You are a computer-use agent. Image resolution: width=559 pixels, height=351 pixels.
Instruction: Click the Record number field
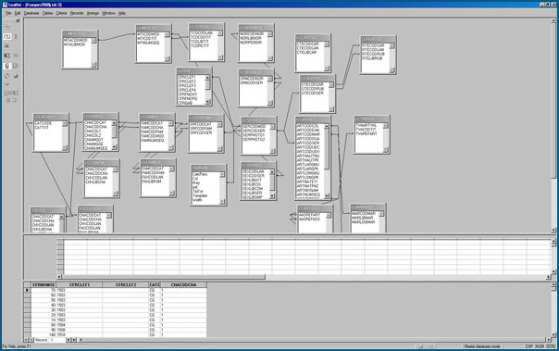click(x=57, y=340)
